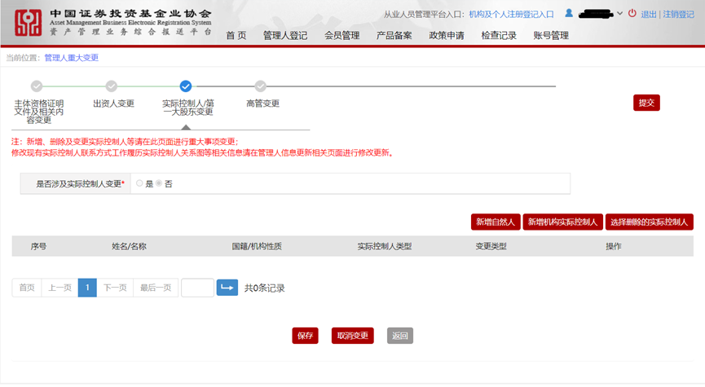Click the 是否涉及实际控制人变更 field label
Viewport: 705px width, 387px height.
(80, 184)
